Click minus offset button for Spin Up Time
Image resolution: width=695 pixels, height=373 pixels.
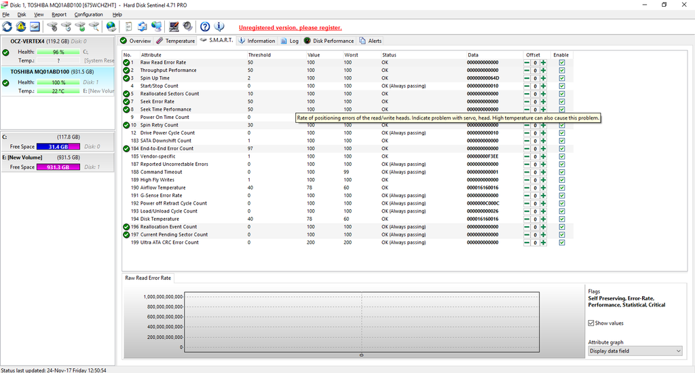(527, 78)
